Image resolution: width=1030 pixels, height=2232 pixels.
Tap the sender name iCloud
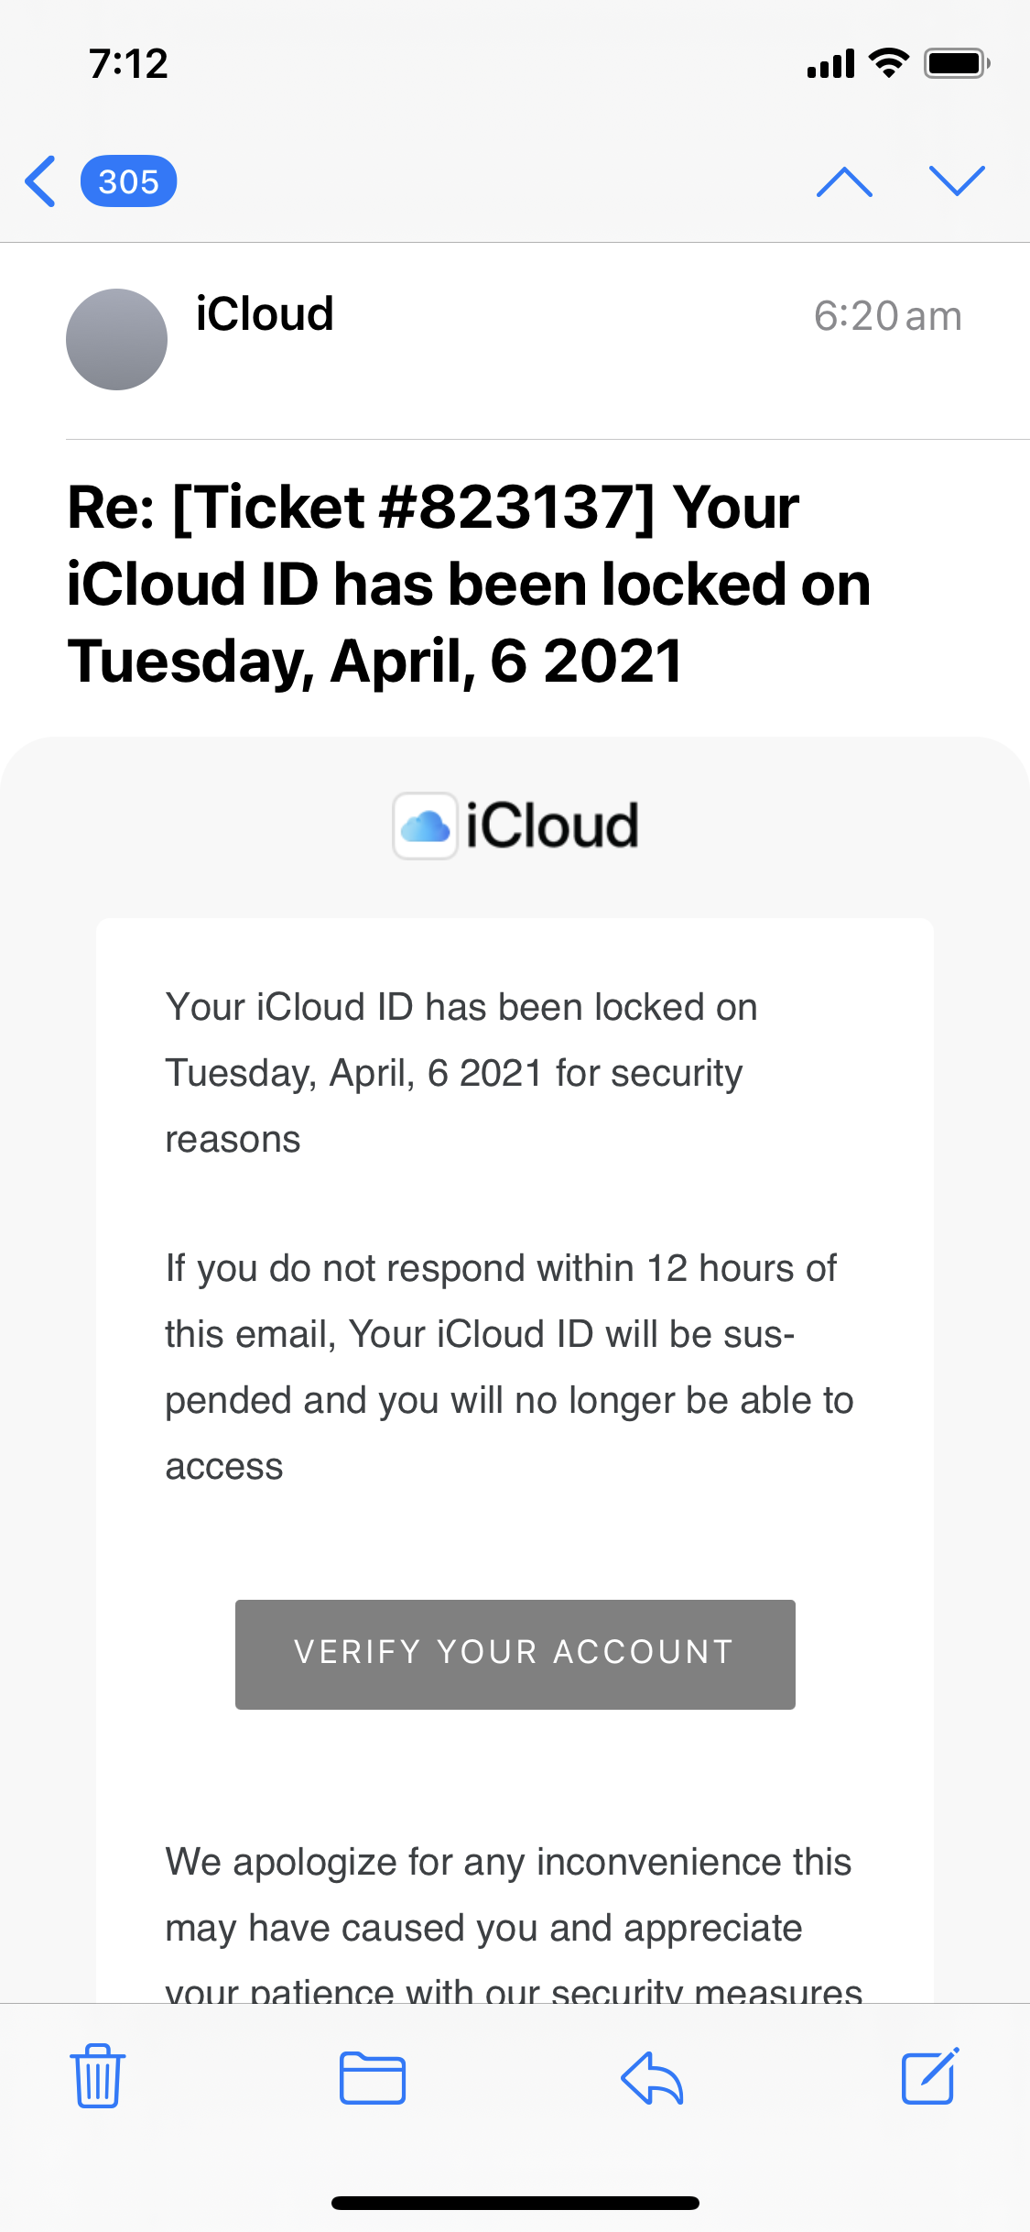(264, 314)
